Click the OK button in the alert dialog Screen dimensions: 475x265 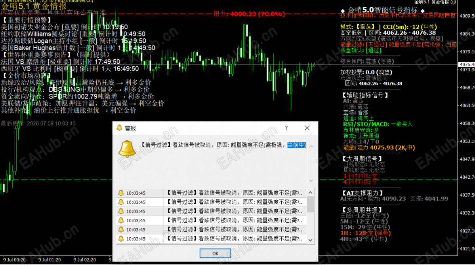click(x=215, y=253)
